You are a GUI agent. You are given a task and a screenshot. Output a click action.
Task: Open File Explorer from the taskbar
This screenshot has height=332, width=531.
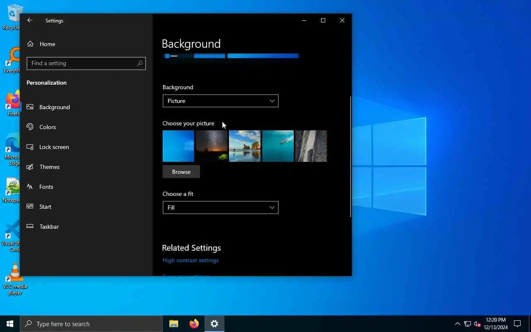point(174,324)
